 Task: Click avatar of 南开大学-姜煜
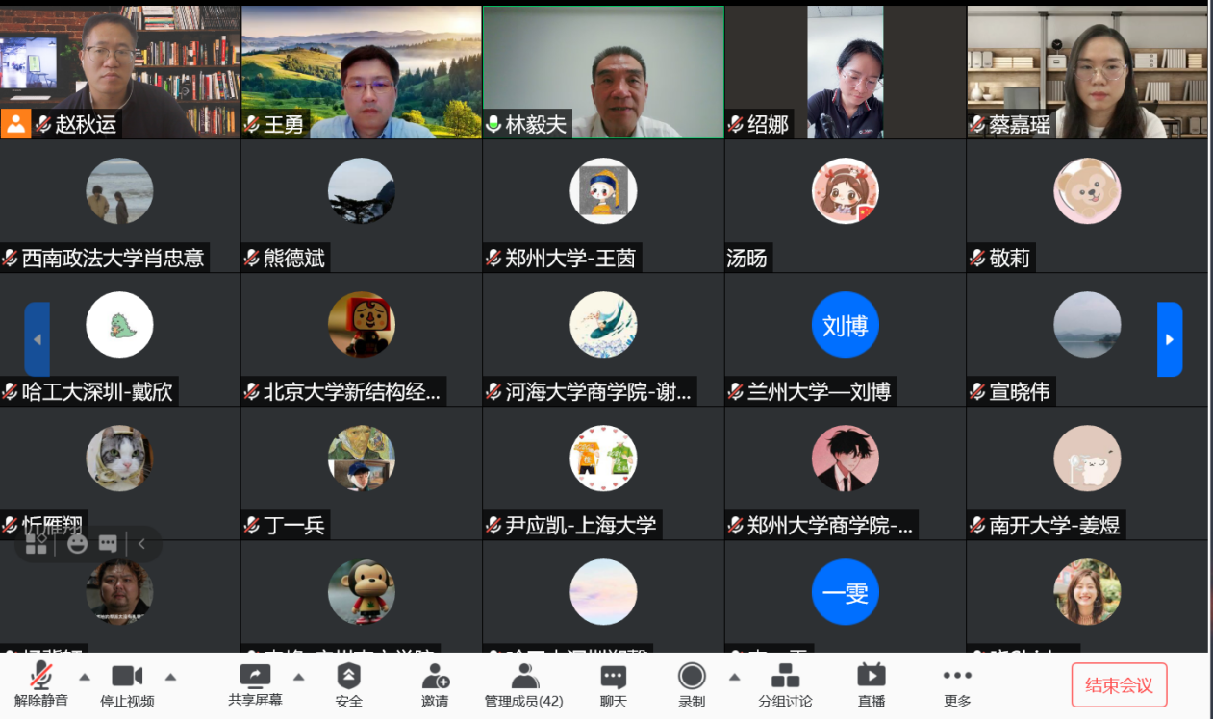click(1087, 459)
